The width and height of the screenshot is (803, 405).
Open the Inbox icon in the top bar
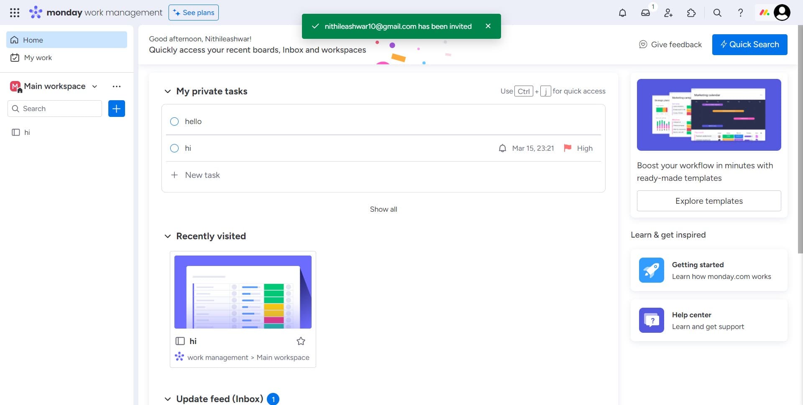[x=645, y=13]
